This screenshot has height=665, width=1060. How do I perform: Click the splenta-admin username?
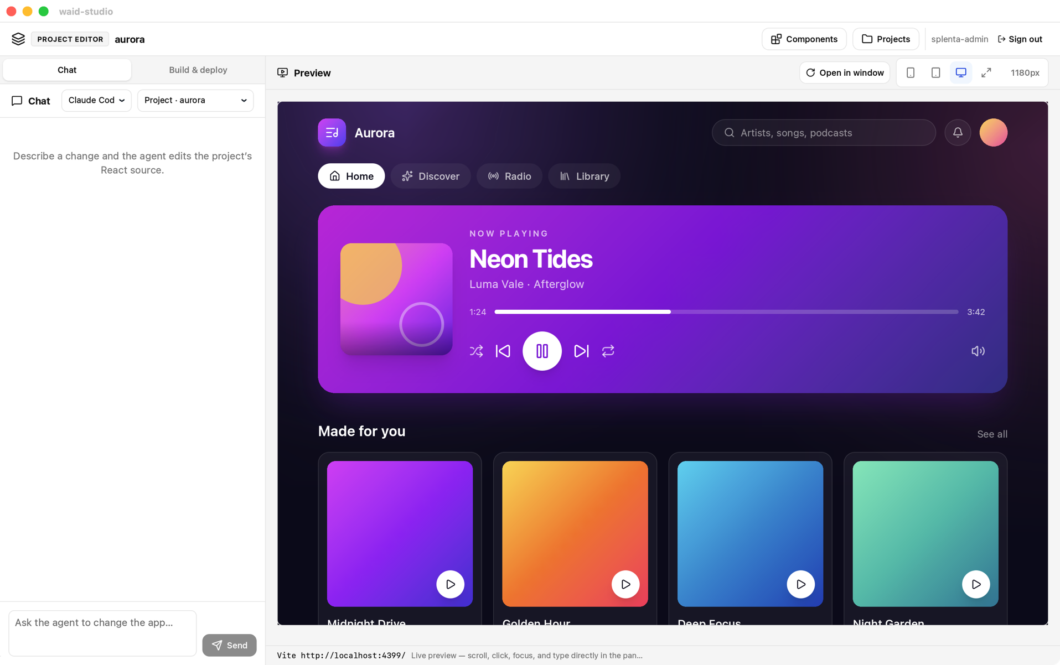pos(959,39)
